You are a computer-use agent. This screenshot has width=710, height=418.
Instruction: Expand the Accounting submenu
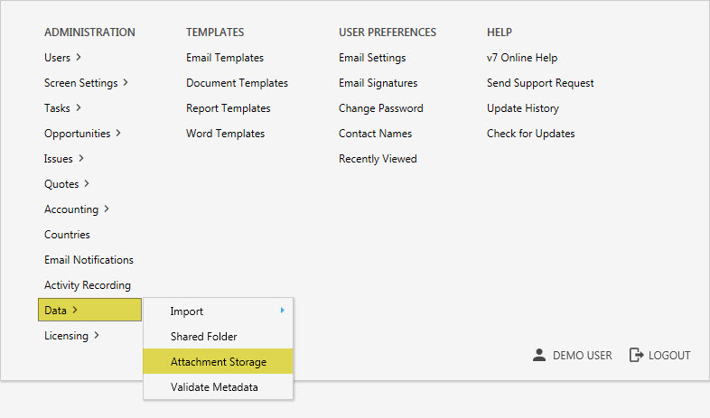coord(77,209)
